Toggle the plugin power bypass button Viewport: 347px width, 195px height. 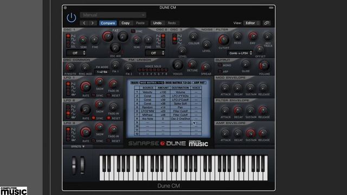tap(71, 17)
